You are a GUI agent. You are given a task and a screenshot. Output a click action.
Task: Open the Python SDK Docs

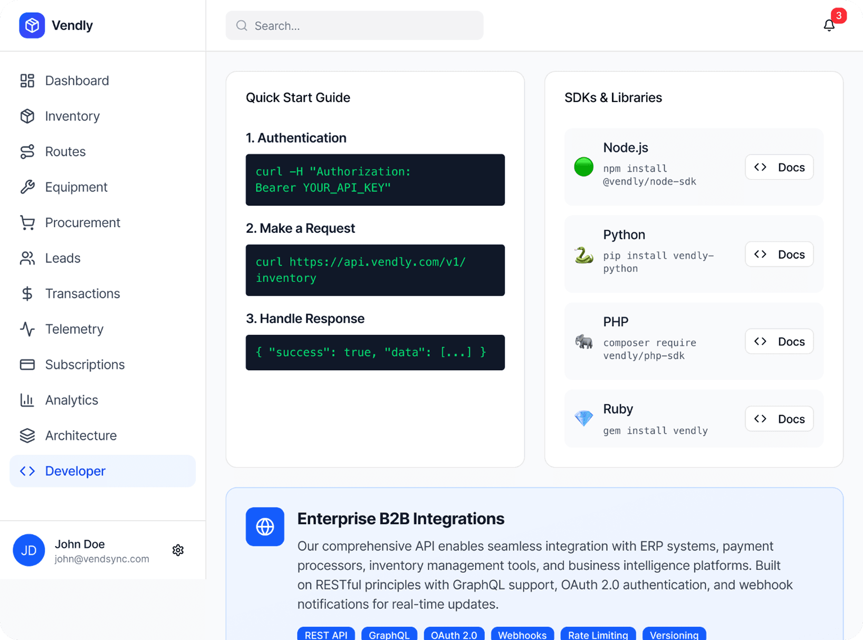pos(779,254)
